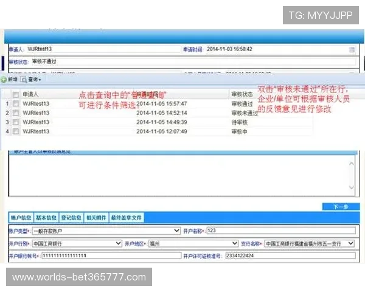The width and height of the screenshot is (365, 292).
Task: Click the calendar icon beside 申请时间
Action: click(x=352, y=49)
